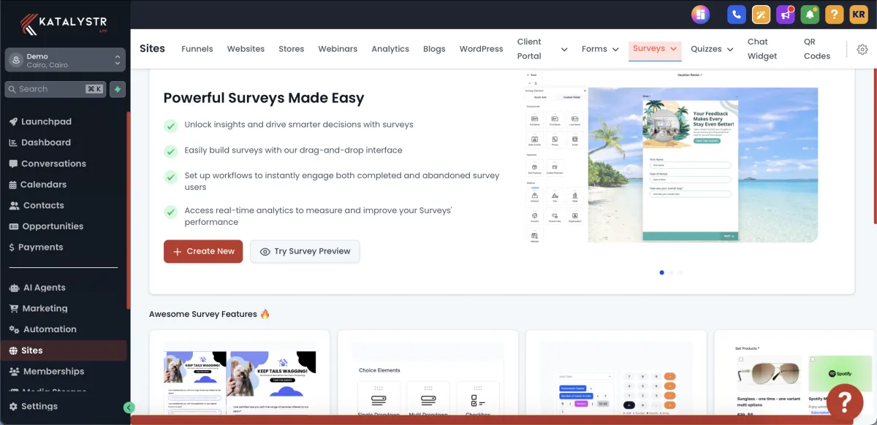Image resolution: width=877 pixels, height=425 pixels.
Task: Click the purple megaphone announcements icon
Action: 786,14
